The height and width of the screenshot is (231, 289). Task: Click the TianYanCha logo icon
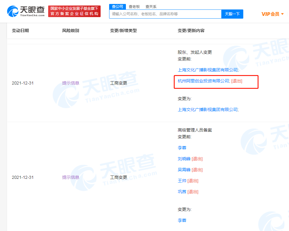tap(12, 11)
